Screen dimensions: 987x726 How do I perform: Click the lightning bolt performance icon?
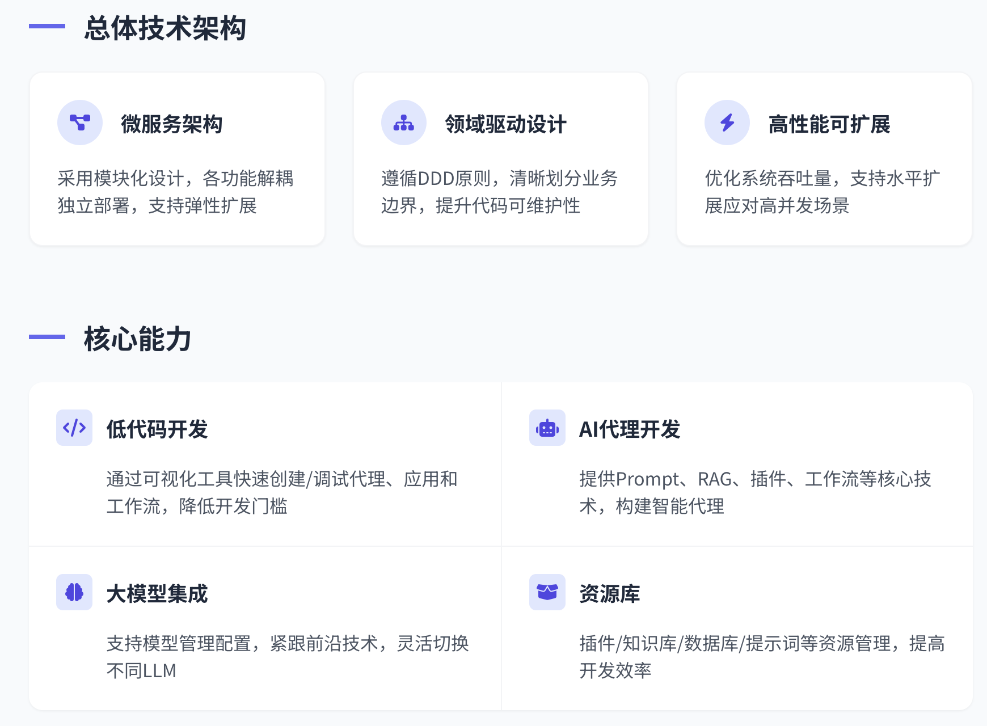[x=727, y=123]
